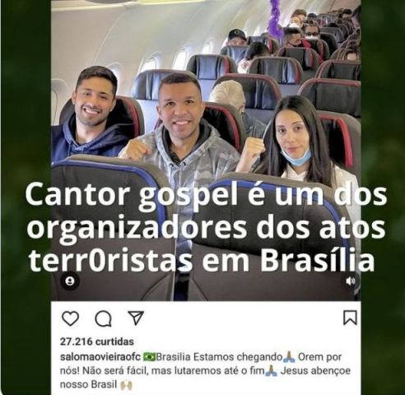Save the post using the bookmark icon
405x395 pixels.
point(350,318)
